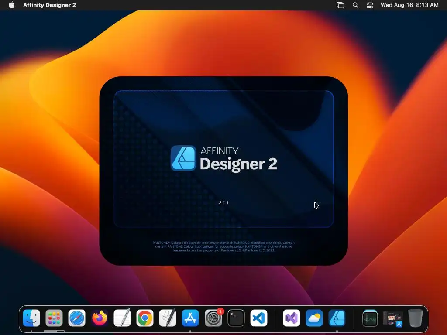The image size is (447, 335).
Task: Click the Designer 2 title on splash
Action: [238, 164]
